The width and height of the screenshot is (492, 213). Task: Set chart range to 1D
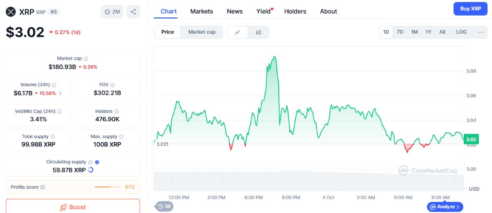tap(386, 32)
